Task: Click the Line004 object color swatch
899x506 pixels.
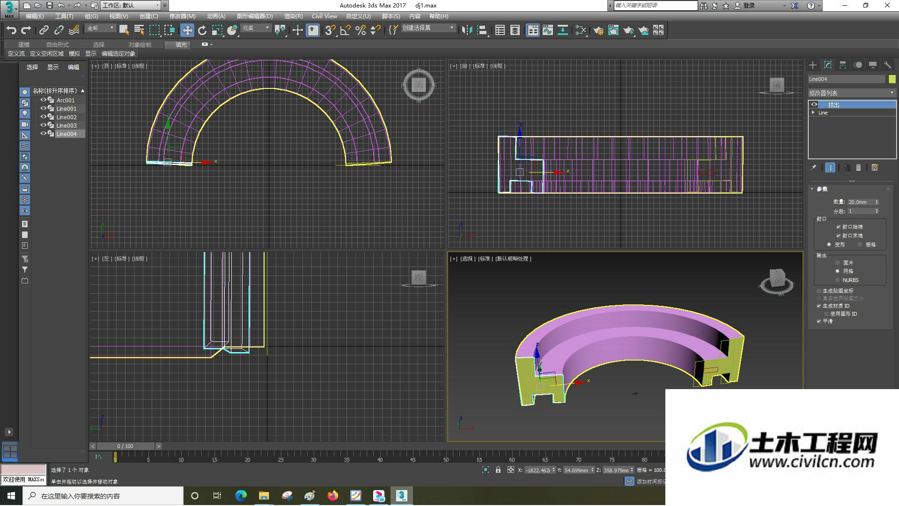Action: (x=892, y=79)
